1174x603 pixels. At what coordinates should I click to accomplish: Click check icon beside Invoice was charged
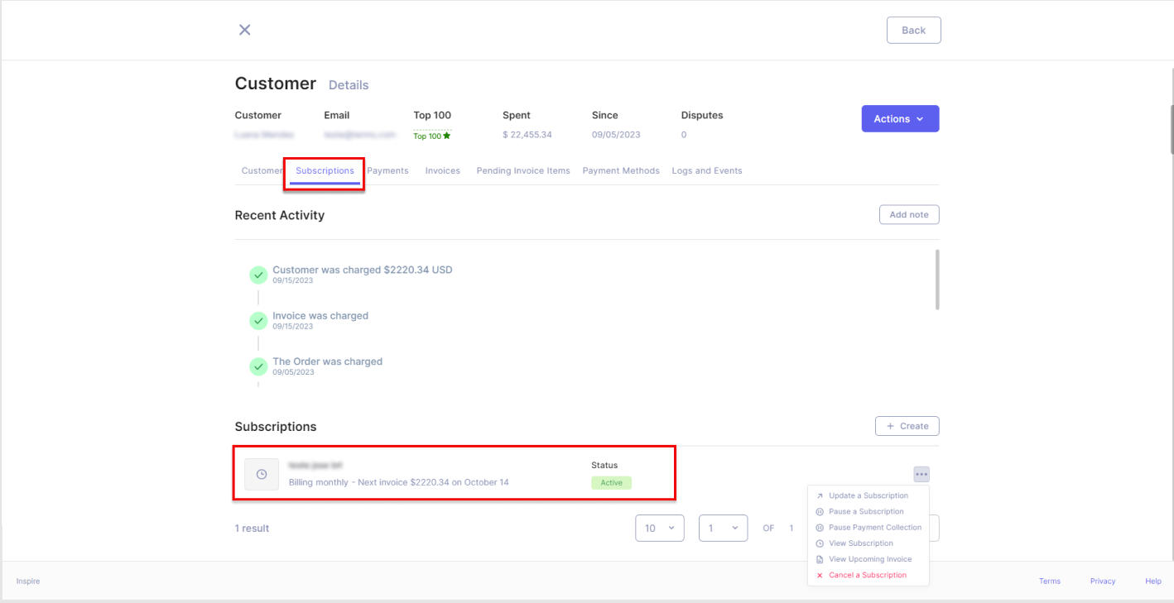(258, 320)
